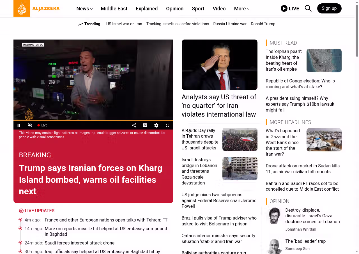Toggle closed captions on the video
The width and height of the screenshot is (359, 254).
click(x=145, y=125)
